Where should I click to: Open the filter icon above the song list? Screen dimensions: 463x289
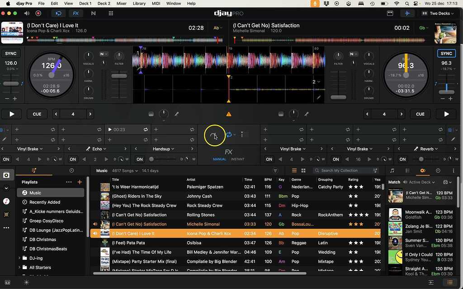tap(275, 171)
